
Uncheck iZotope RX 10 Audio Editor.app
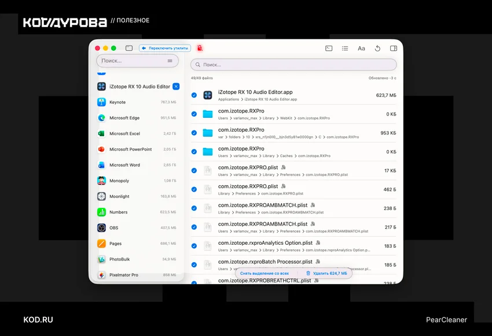(194, 95)
